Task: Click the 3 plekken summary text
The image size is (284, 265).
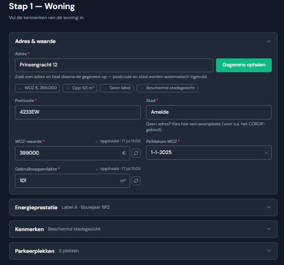Action: tap(68, 251)
